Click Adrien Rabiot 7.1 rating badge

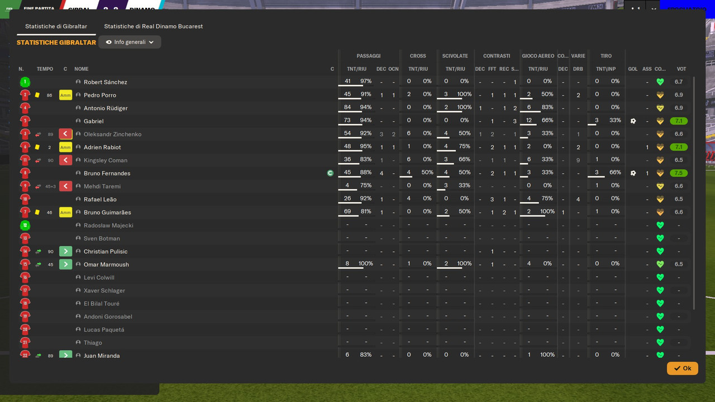(x=679, y=147)
